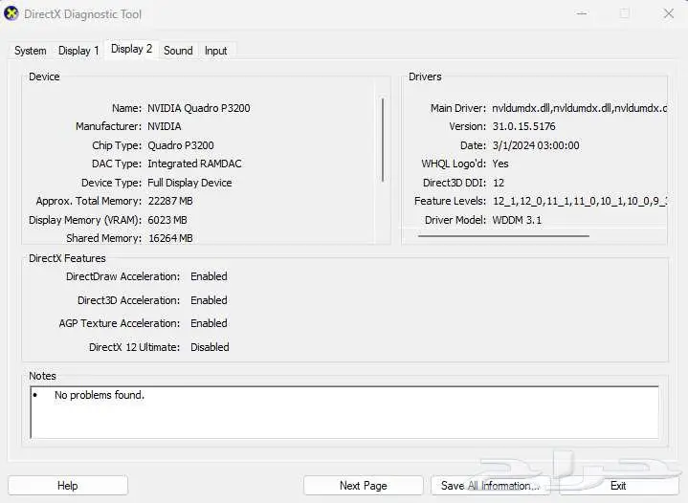This screenshot has width=688, height=503.
Task: Click AGP Texture Acceleration Enabled value
Action: pos(209,323)
